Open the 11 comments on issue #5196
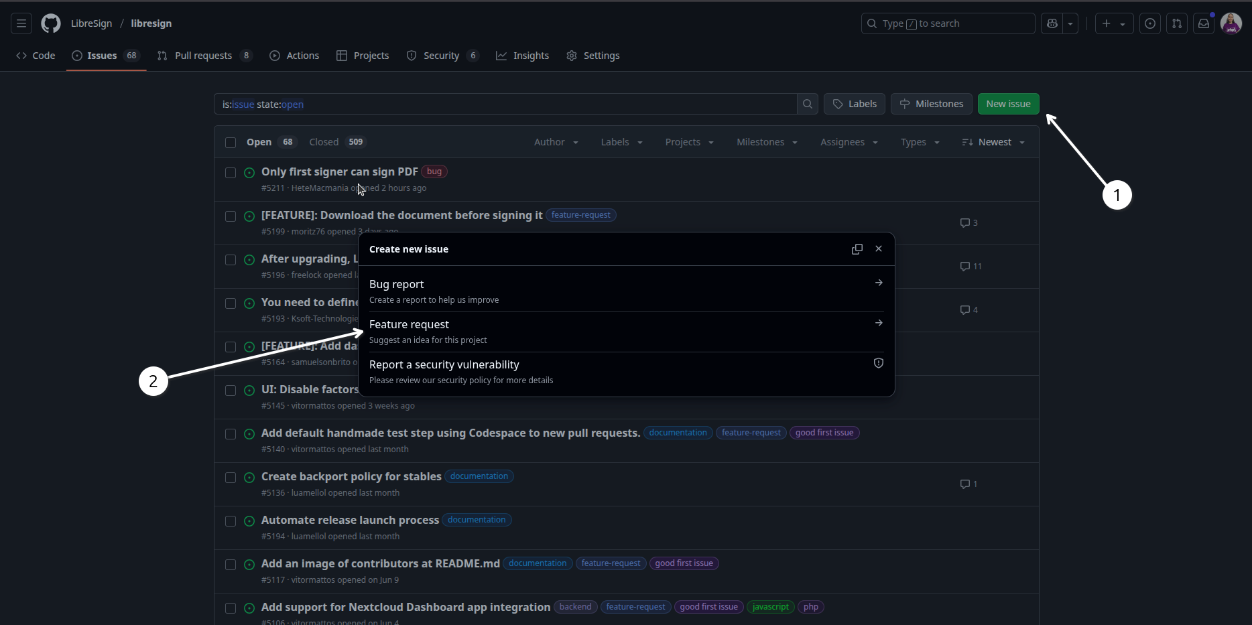Viewport: 1252px width, 625px height. [x=971, y=267]
